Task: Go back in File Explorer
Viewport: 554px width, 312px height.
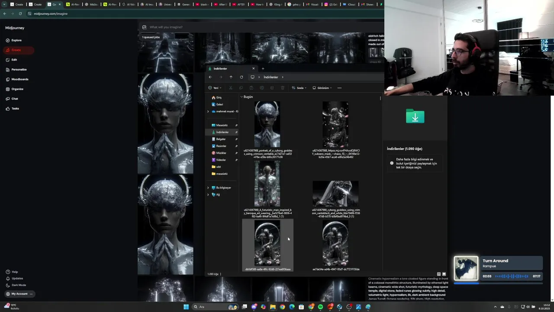Action: click(x=210, y=77)
